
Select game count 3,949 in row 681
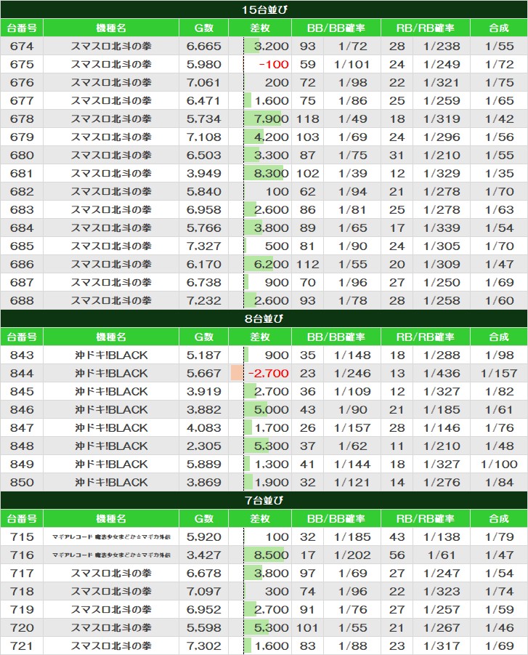click(x=203, y=173)
